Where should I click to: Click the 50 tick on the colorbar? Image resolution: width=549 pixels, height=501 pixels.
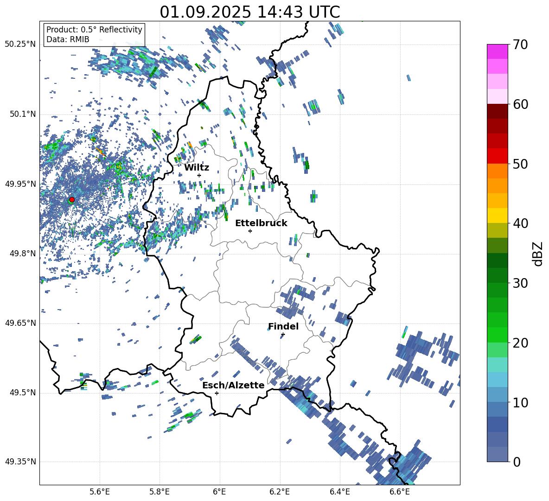pyautogui.click(x=520, y=164)
